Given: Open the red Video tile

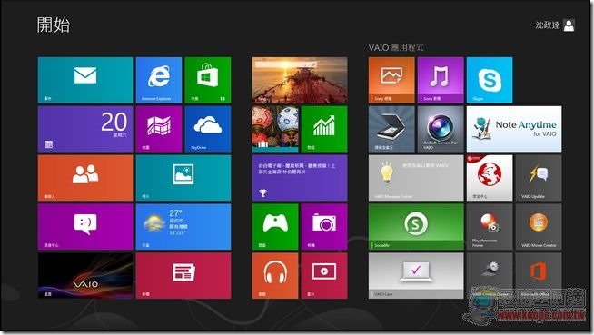Looking at the screenshot, I should [324, 276].
